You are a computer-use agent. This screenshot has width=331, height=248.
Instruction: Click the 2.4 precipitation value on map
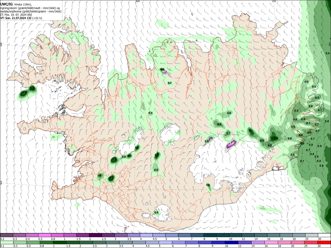(25, 92)
